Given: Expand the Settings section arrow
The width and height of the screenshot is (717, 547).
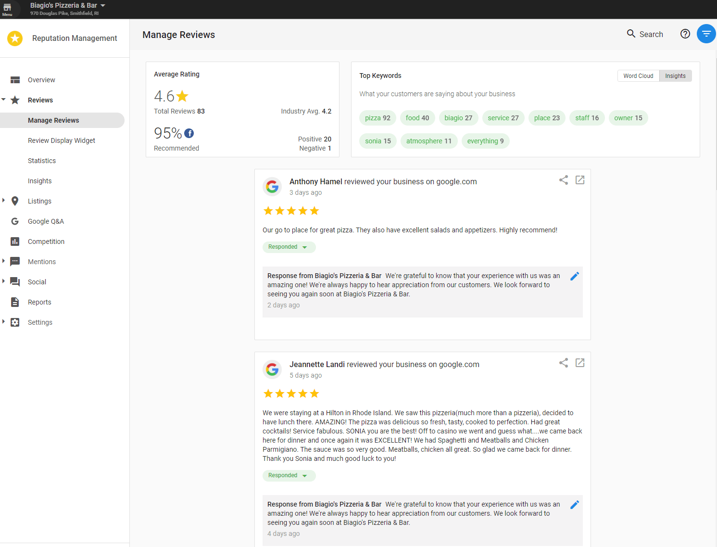Looking at the screenshot, I should click(x=3, y=321).
